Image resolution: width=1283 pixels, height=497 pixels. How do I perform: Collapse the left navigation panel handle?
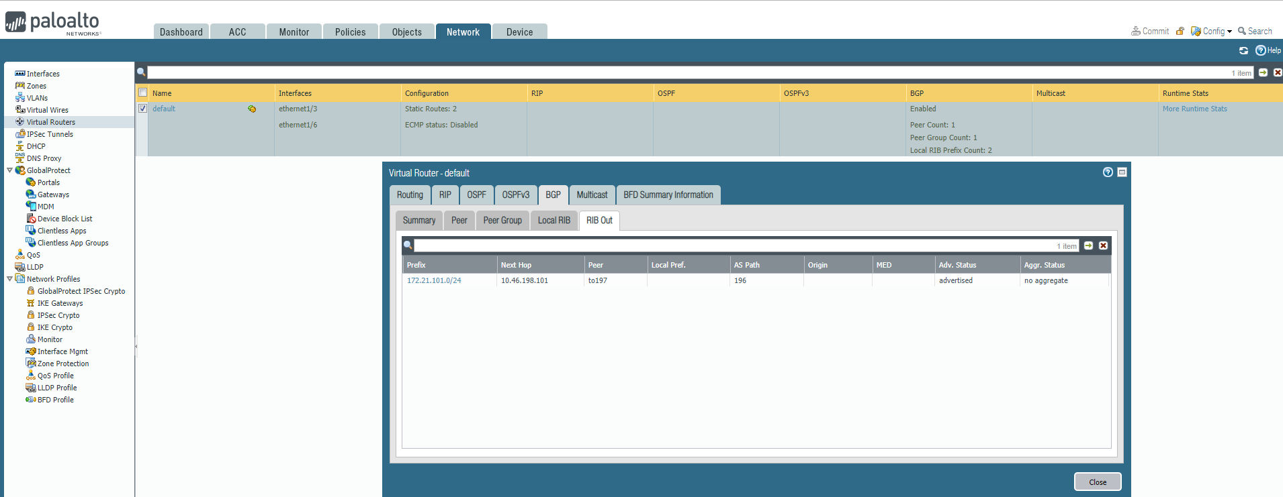(136, 347)
